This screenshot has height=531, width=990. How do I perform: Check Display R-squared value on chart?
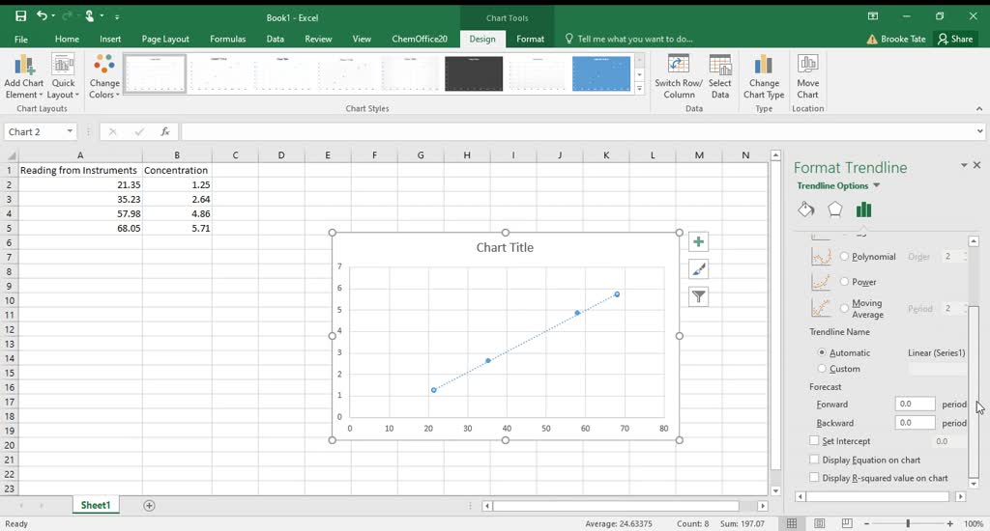[x=814, y=478]
